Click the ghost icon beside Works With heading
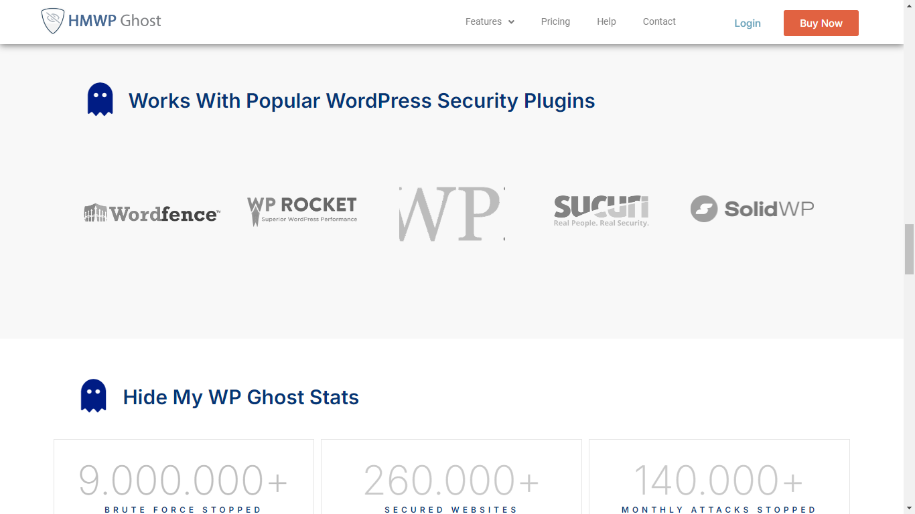 point(100,99)
